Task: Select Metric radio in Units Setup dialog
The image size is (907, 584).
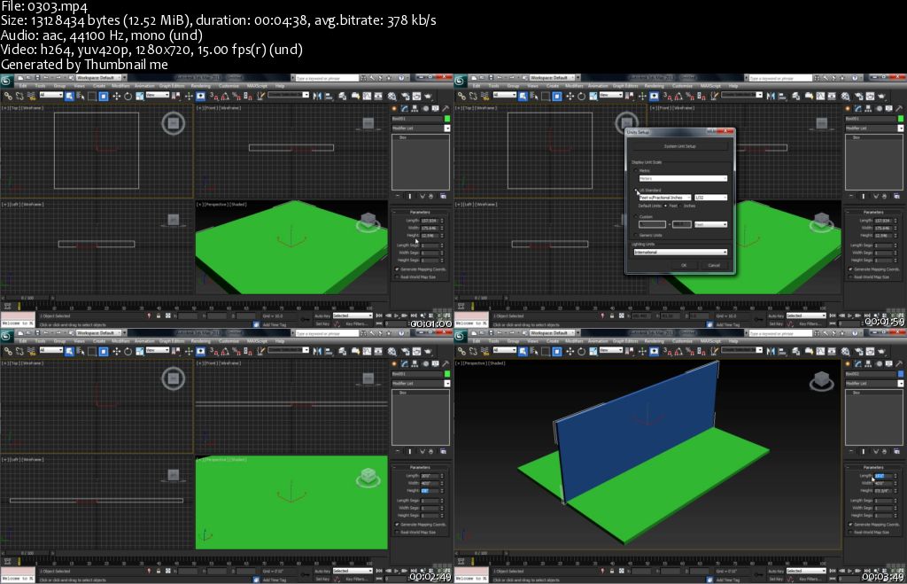Action: tap(636, 170)
